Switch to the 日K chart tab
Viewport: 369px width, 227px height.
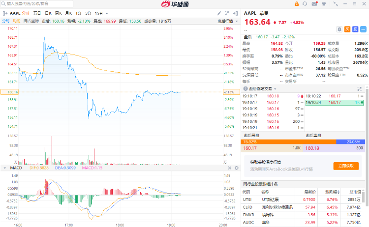[x=48, y=13]
